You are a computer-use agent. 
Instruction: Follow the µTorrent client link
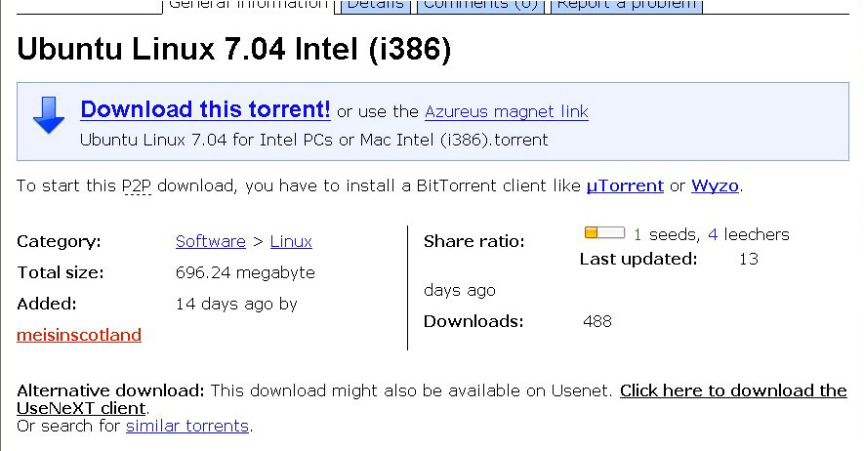(625, 185)
